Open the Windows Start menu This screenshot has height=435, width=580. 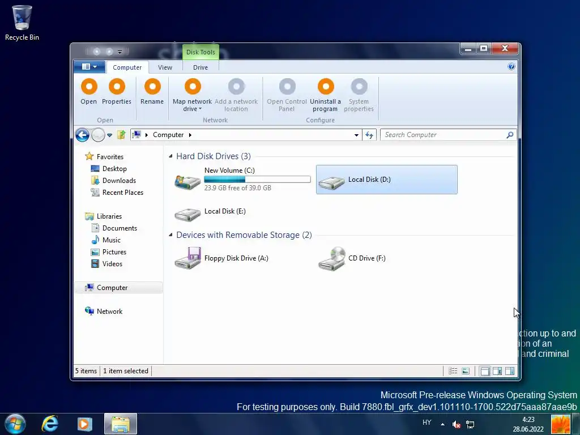tap(15, 424)
